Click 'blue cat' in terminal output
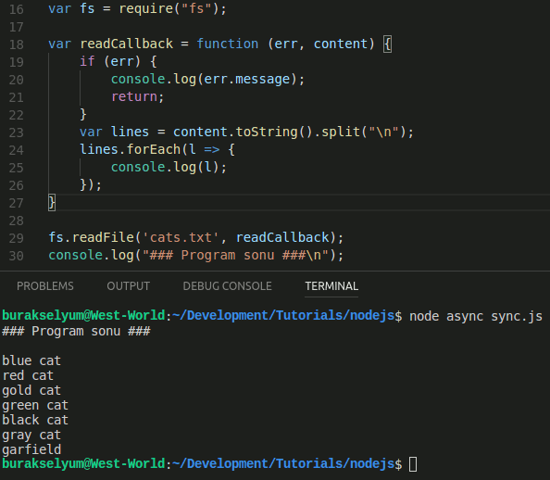 31,360
